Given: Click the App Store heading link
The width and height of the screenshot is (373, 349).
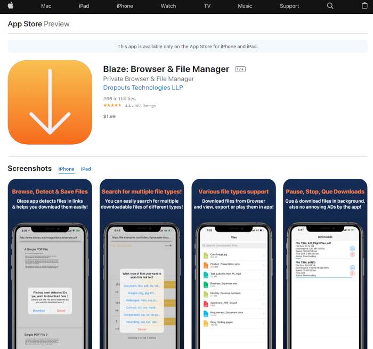Looking at the screenshot, I should pos(25,24).
